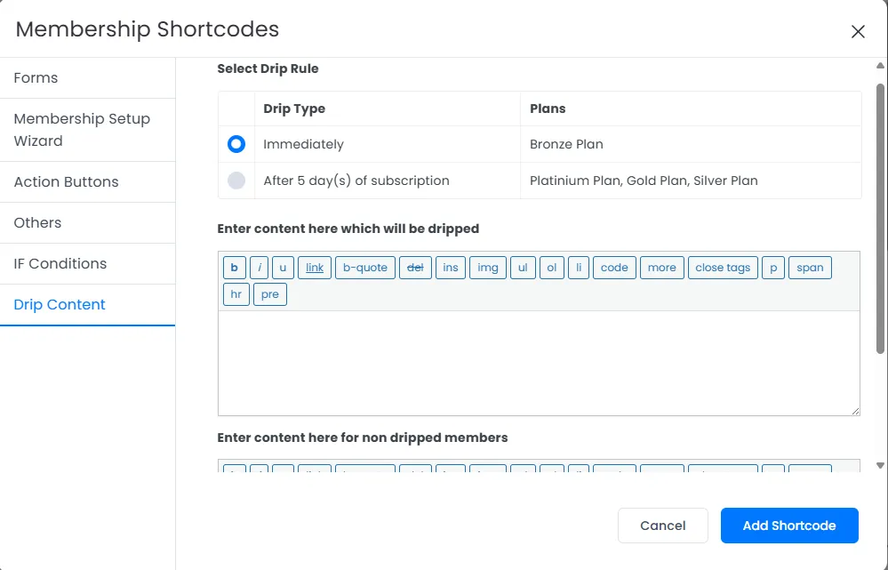888x570 pixels.
Task: Cancel the shortcode dialog
Action: (x=662, y=525)
